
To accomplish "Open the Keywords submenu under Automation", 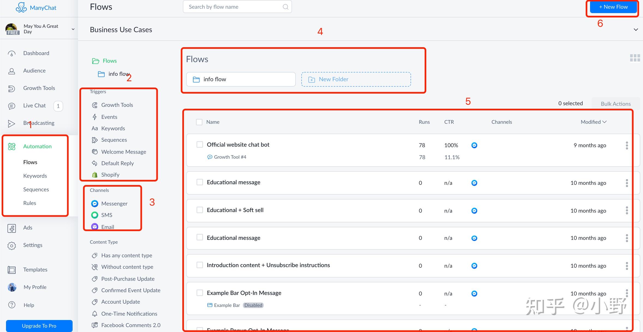I will pos(35,176).
